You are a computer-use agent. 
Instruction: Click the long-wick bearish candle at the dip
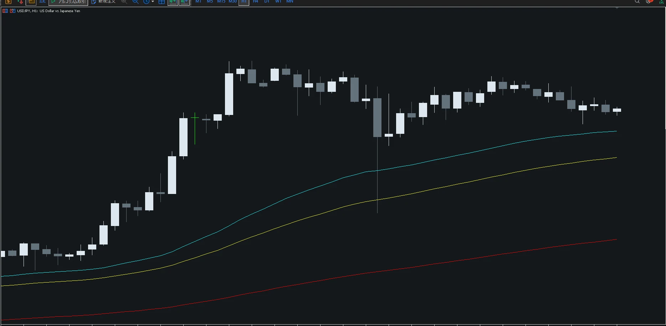point(377,118)
